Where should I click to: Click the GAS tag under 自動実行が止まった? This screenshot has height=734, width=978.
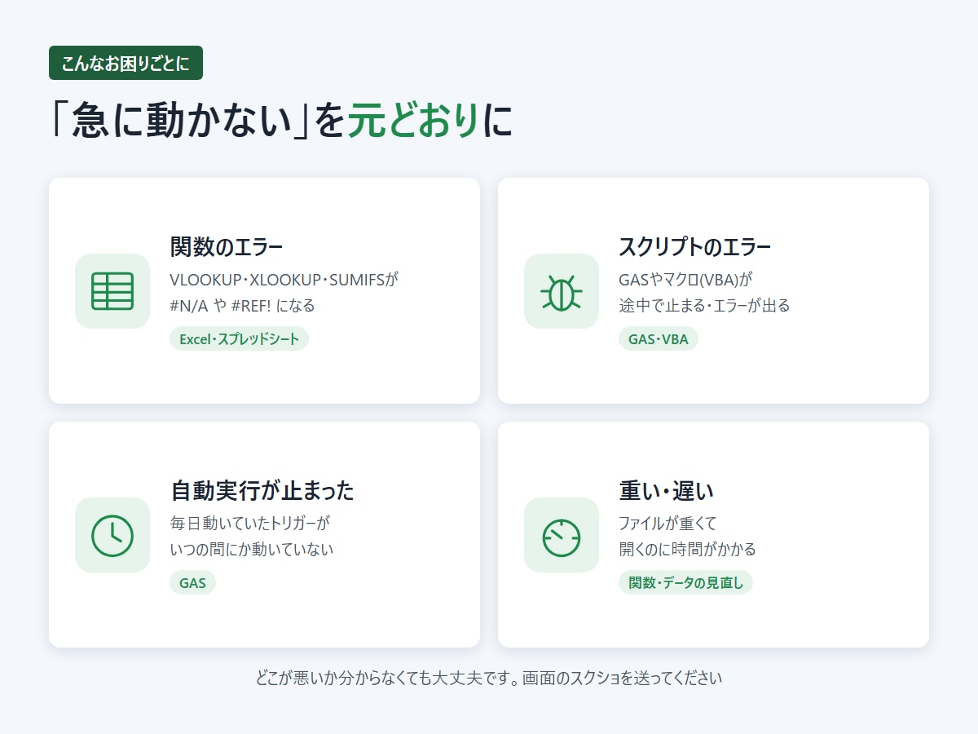[x=192, y=582]
